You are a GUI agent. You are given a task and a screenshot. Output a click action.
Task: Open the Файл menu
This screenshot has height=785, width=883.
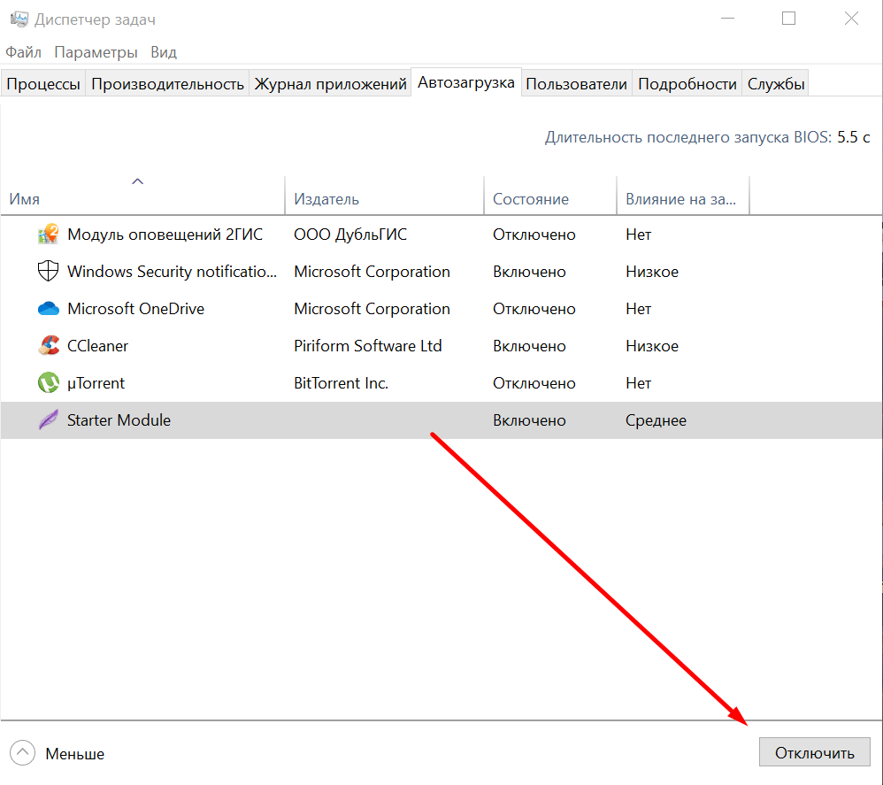pyautogui.click(x=24, y=52)
